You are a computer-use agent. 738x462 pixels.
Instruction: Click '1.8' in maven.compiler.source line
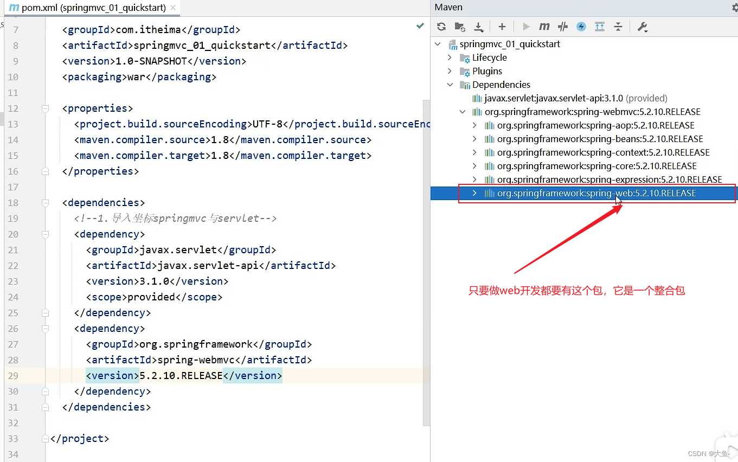(x=220, y=140)
